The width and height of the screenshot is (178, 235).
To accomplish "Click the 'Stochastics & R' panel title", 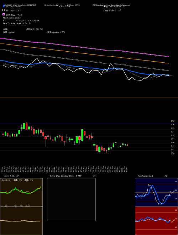I will tap(145, 176).
